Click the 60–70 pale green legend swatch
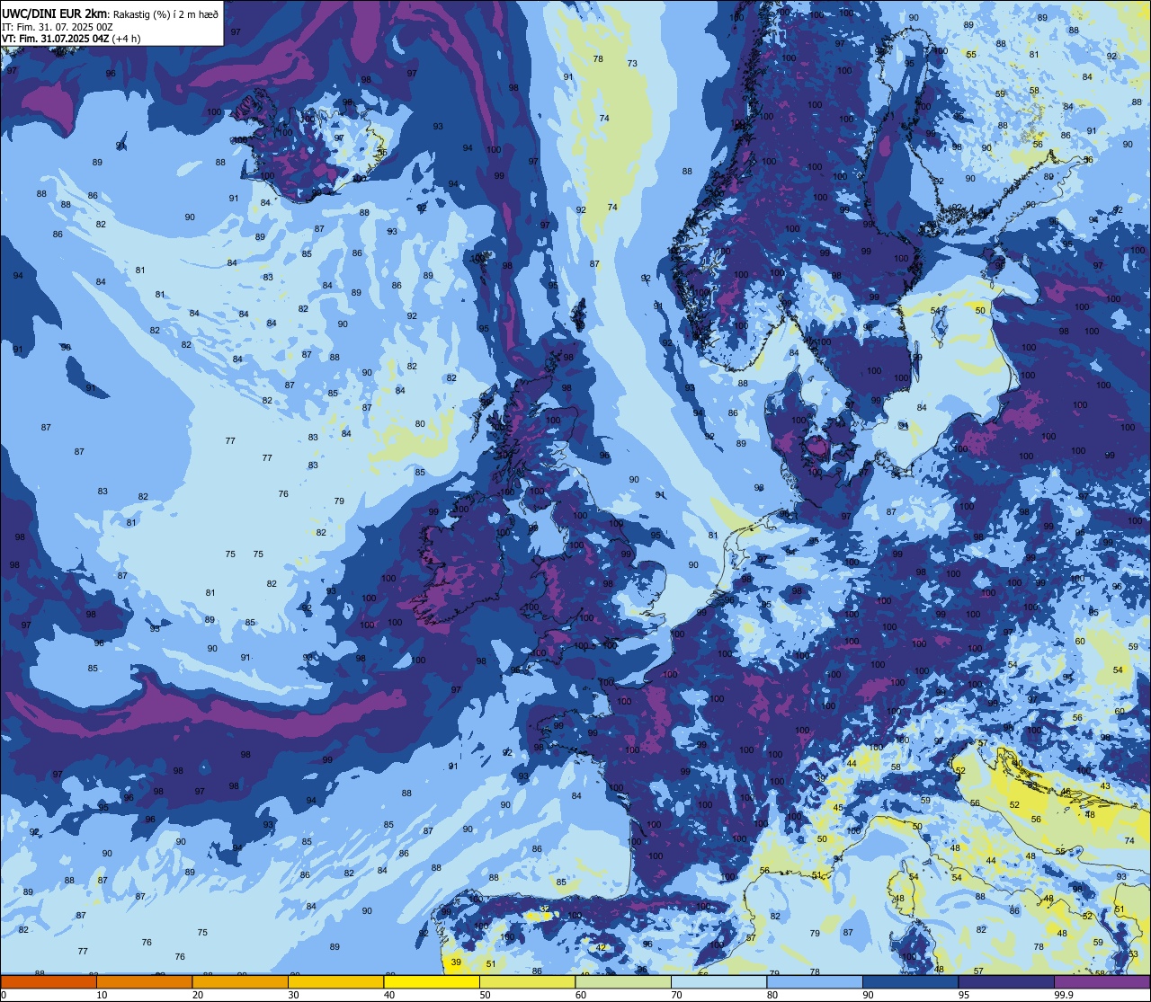The height and width of the screenshot is (1002, 1151). click(623, 981)
